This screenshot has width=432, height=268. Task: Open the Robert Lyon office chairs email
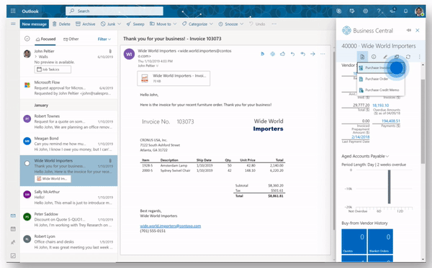click(68, 241)
